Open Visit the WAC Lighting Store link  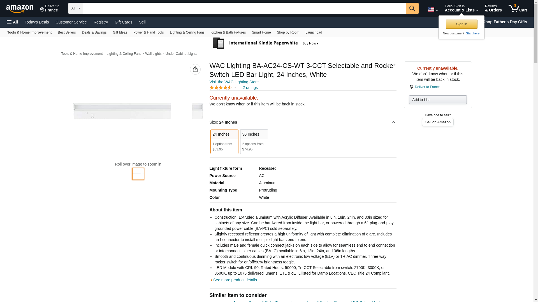point(234,82)
